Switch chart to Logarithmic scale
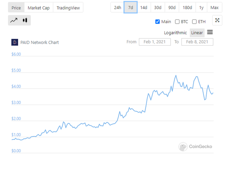 tap(175, 33)
